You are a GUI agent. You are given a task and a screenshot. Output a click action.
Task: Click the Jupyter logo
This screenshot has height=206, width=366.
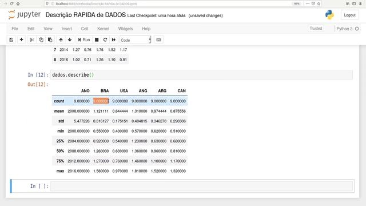(24, 15)
